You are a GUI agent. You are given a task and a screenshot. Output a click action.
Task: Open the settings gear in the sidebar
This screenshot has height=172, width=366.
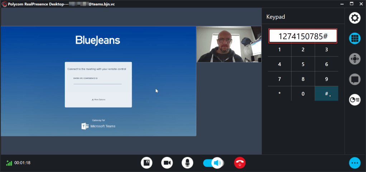point(355,18)
